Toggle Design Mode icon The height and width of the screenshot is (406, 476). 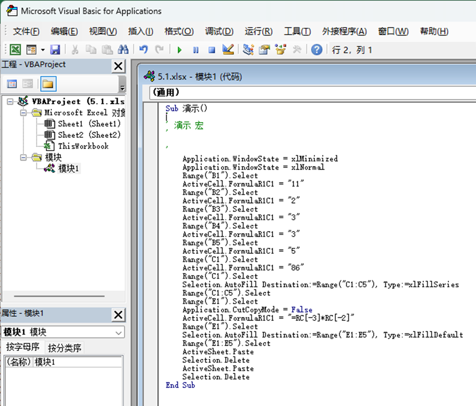coord(228,50)
